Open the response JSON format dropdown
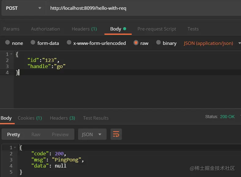Image resolution: width=241 pixels, height=177 pixels. click(92, 134)
